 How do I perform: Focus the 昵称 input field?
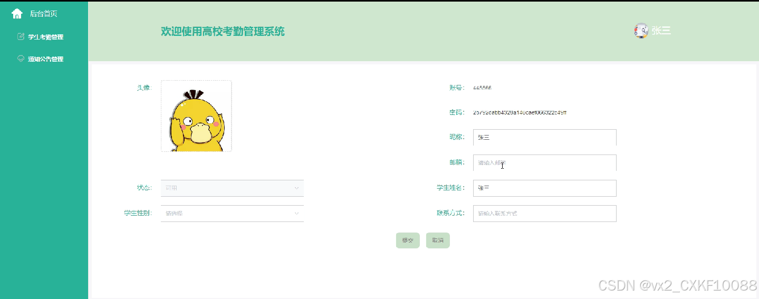click(545, 137)
